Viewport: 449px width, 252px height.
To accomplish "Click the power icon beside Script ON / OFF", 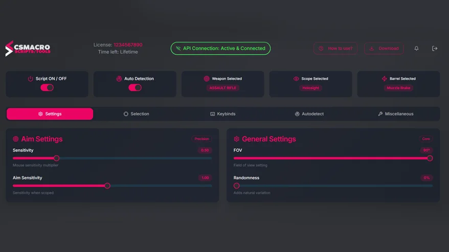I will point(30,79).
